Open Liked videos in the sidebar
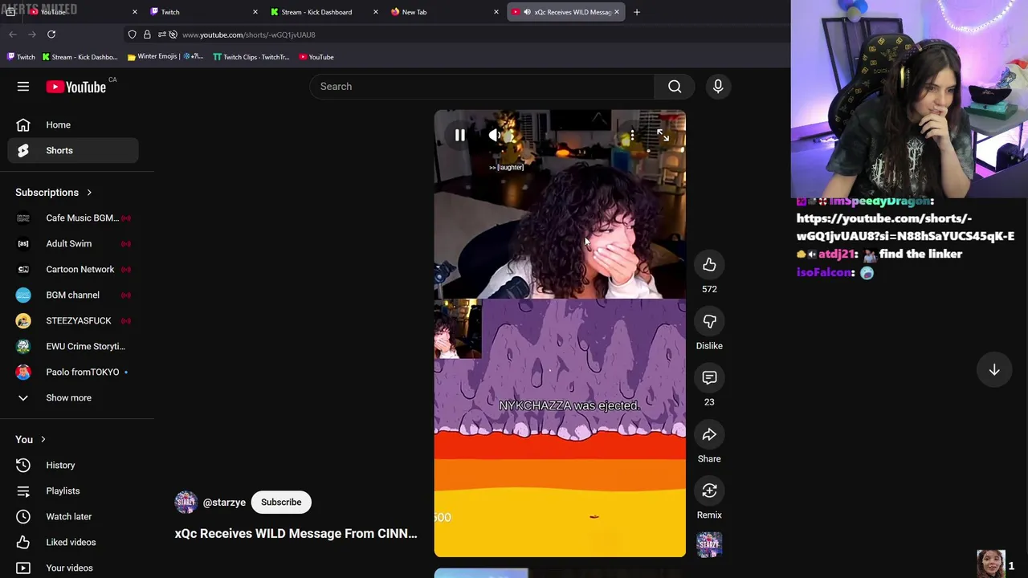 pyautogui.click(x=73, y=542)
